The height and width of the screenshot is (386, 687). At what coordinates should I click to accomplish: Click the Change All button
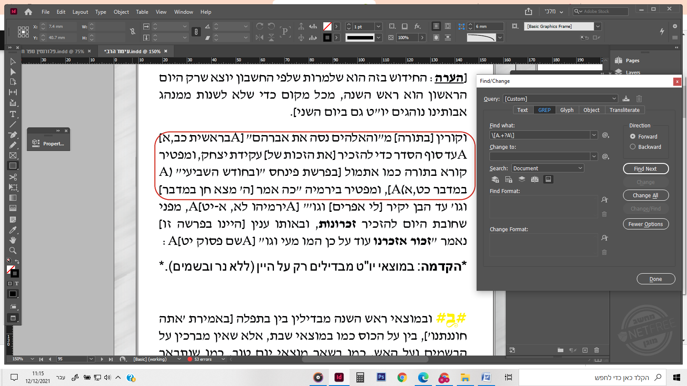point(646,196)
